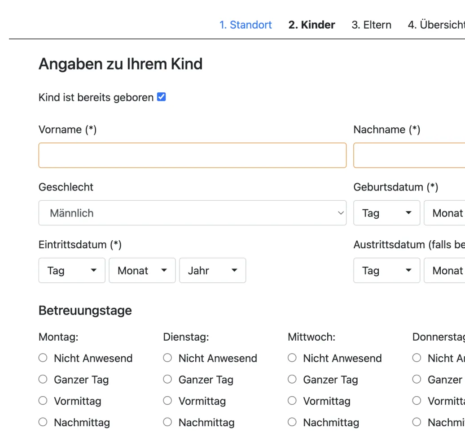Select Ganzer Tag for Mittwoch
This screenshot has height=441, width=465.
292,379
